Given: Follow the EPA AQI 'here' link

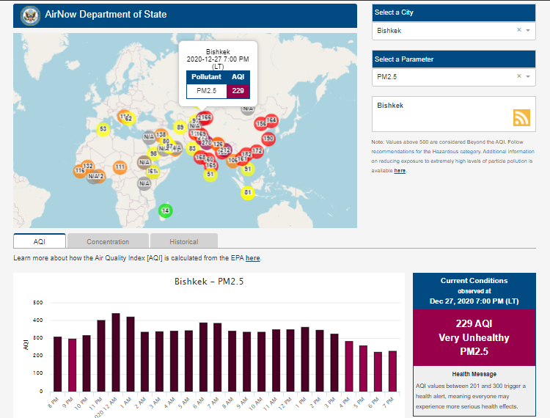Looking at the screenshot, I should tap(252, 258).
